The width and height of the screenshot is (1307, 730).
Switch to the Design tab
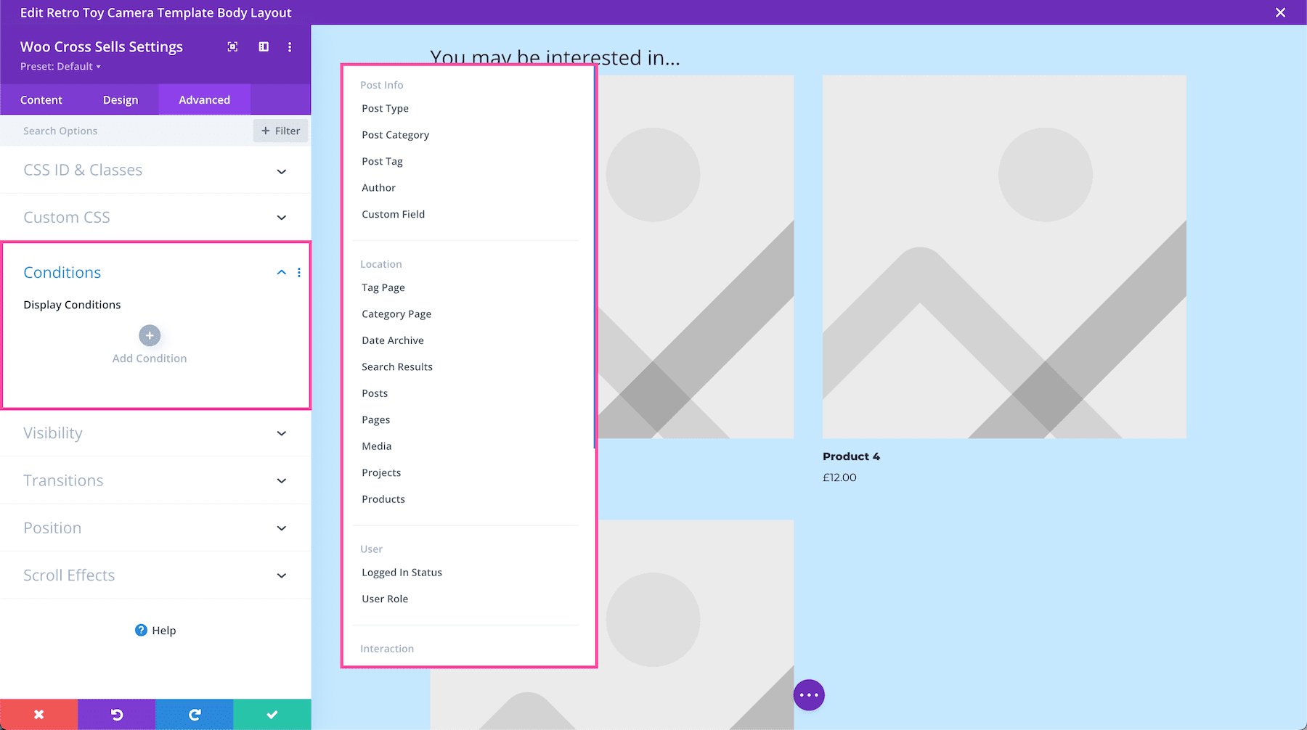tap(121, 99)
